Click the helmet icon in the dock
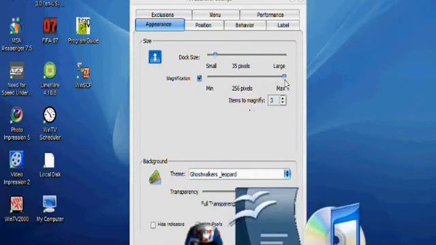This screenshot has height=245, width=436. tap(205, 234)
